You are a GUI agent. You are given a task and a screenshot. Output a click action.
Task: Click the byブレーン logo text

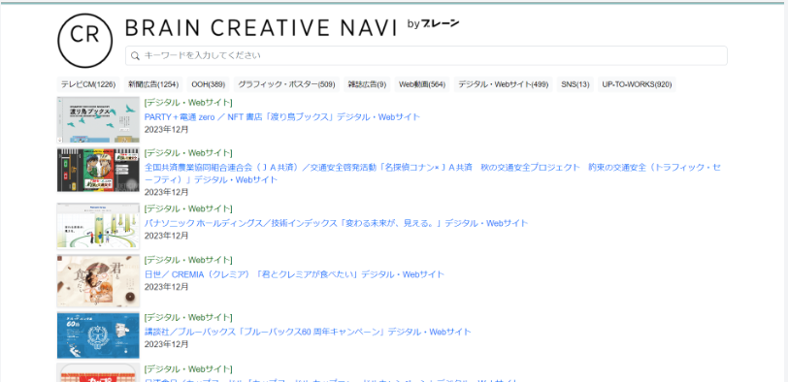(x=433, y=23)
